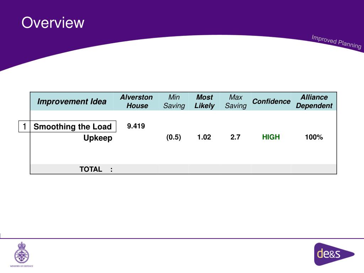Select the Alverston House column header
This screenshot has height=273, width=364.
coord(136,101)
